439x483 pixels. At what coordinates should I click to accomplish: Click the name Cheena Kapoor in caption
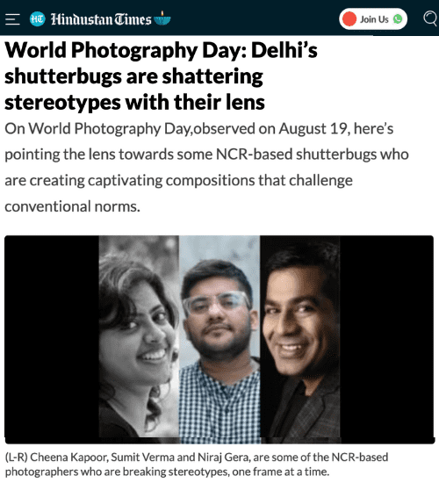(69, 458)
